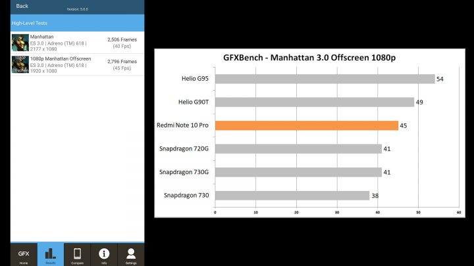Image resolution: width=474 pixels, height=266 pixels.
Task: Select the 1080p Manhattan Offscreen title
Action: [61, 58]
